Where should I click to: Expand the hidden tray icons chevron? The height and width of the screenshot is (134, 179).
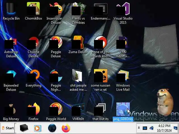pos(139,128)
